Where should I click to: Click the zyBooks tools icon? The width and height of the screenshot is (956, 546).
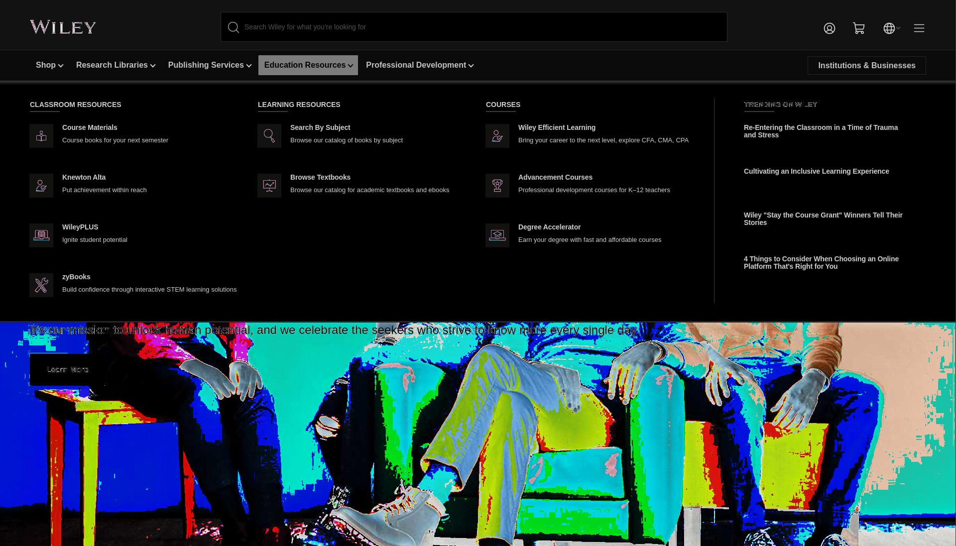tap(41, 285)
